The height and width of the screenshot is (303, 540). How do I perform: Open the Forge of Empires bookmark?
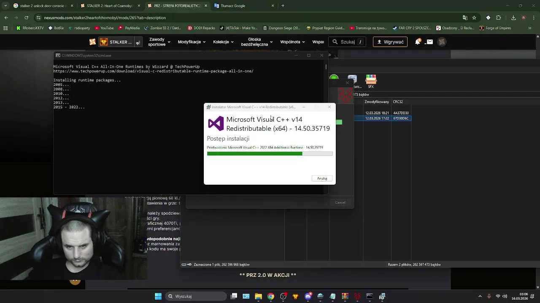495,28
